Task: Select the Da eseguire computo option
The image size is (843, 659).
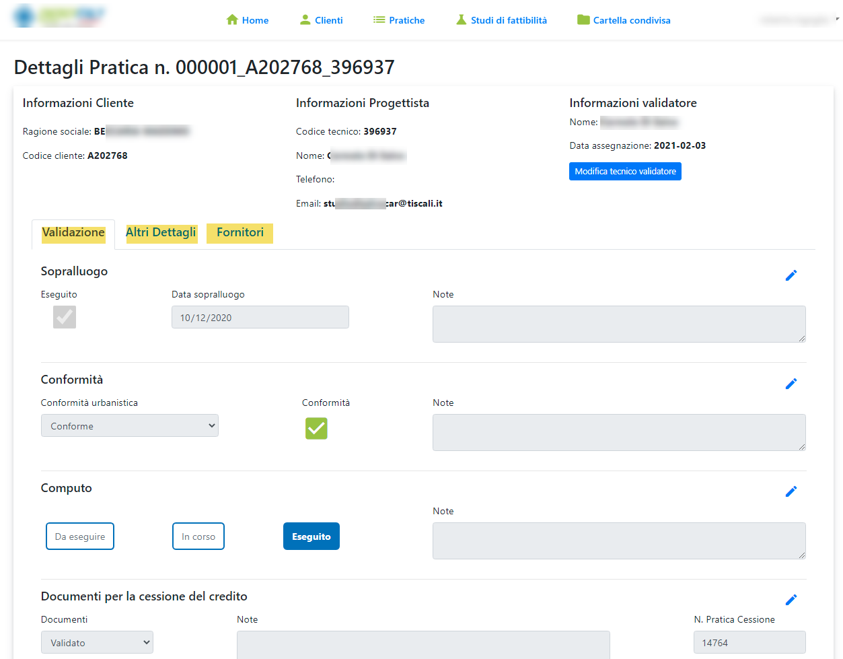Action: (80, 536)
